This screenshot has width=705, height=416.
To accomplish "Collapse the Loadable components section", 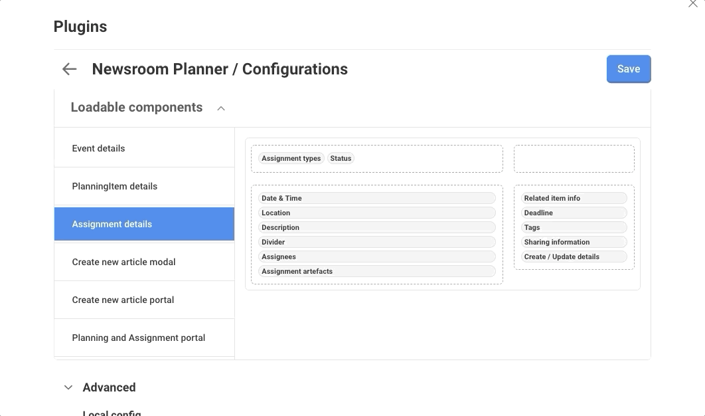I will 221,108.
